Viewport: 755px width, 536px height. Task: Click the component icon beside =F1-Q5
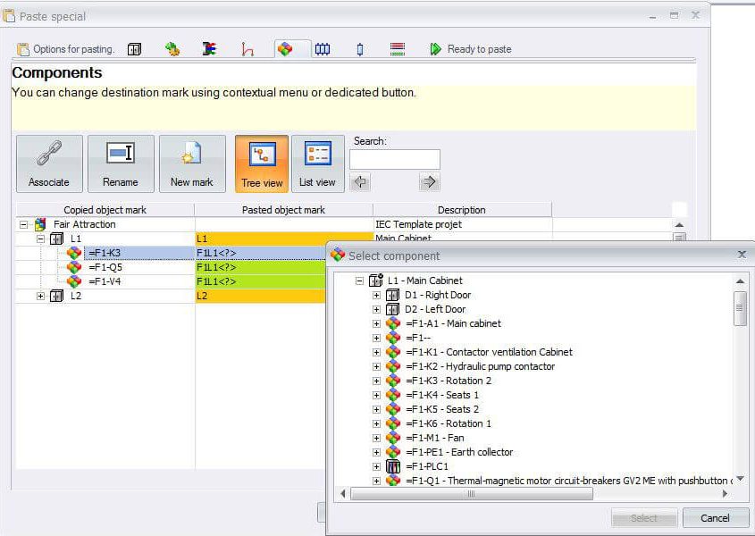click(74, 267)
